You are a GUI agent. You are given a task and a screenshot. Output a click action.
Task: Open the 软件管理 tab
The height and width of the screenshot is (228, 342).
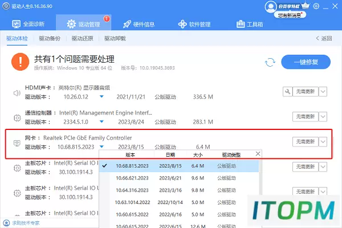click(x=194, y=24)
